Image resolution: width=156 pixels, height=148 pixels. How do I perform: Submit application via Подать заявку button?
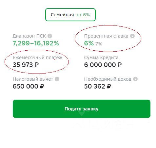coord(82,109)
